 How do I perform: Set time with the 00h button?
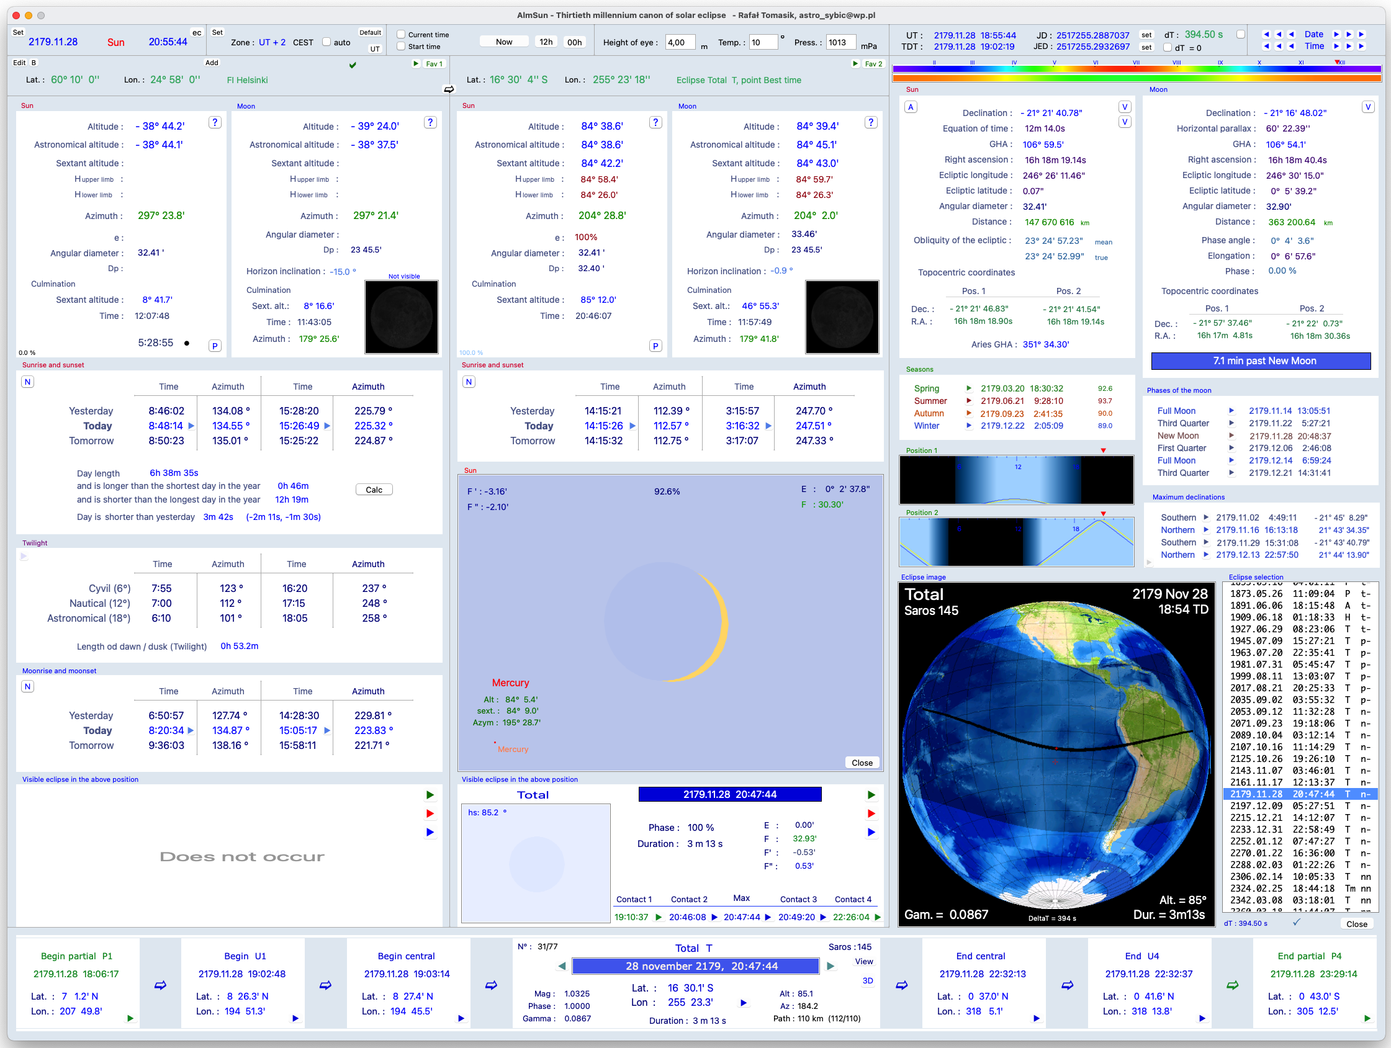point(574,42)
